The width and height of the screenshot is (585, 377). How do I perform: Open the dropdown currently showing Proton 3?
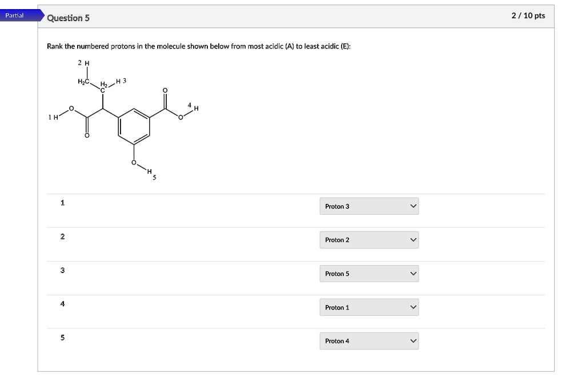pyautogui.click(x=368, y=206)
